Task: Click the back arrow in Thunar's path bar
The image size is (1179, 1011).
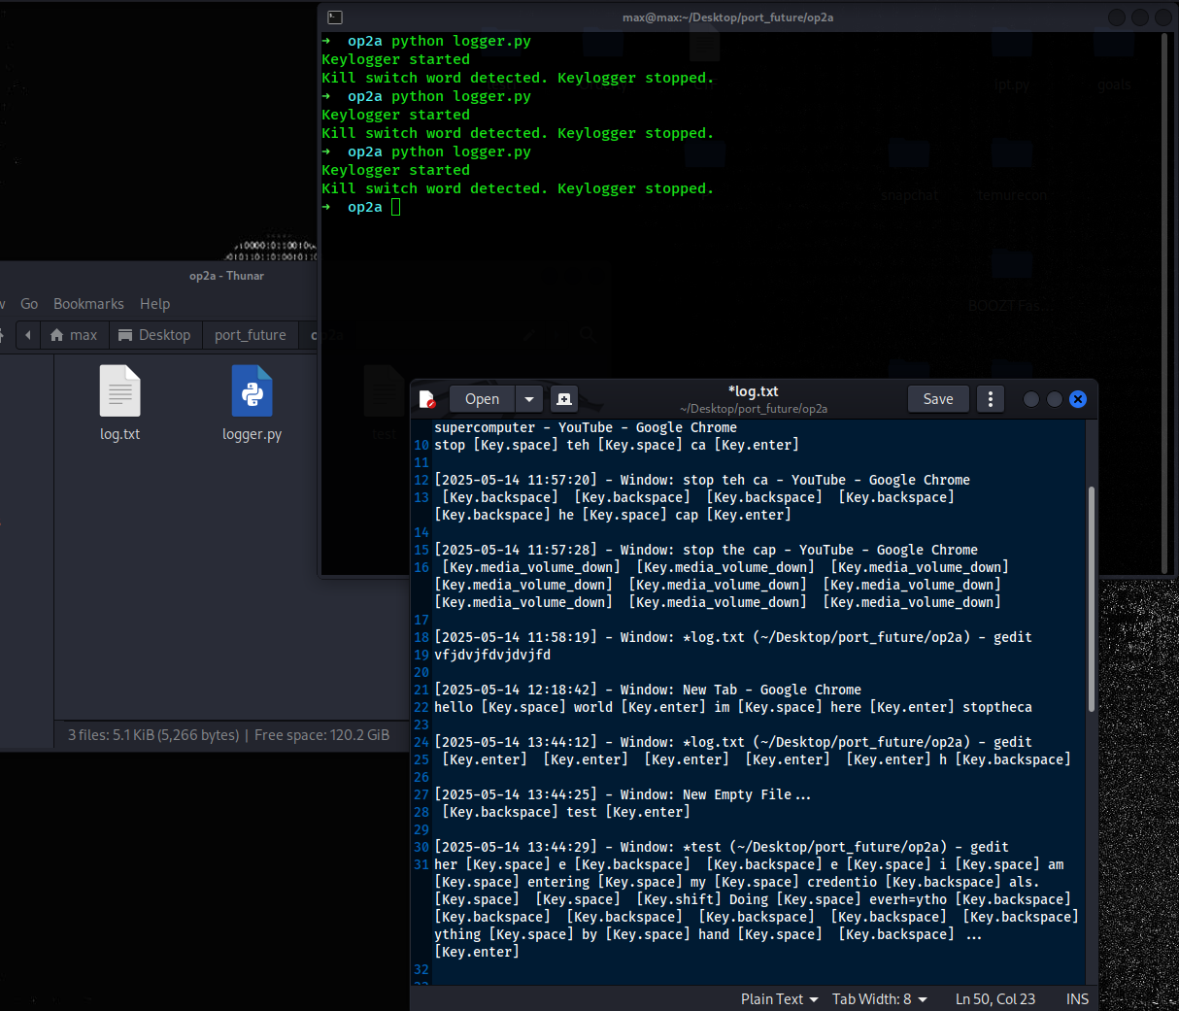Action: pos(28,335)
